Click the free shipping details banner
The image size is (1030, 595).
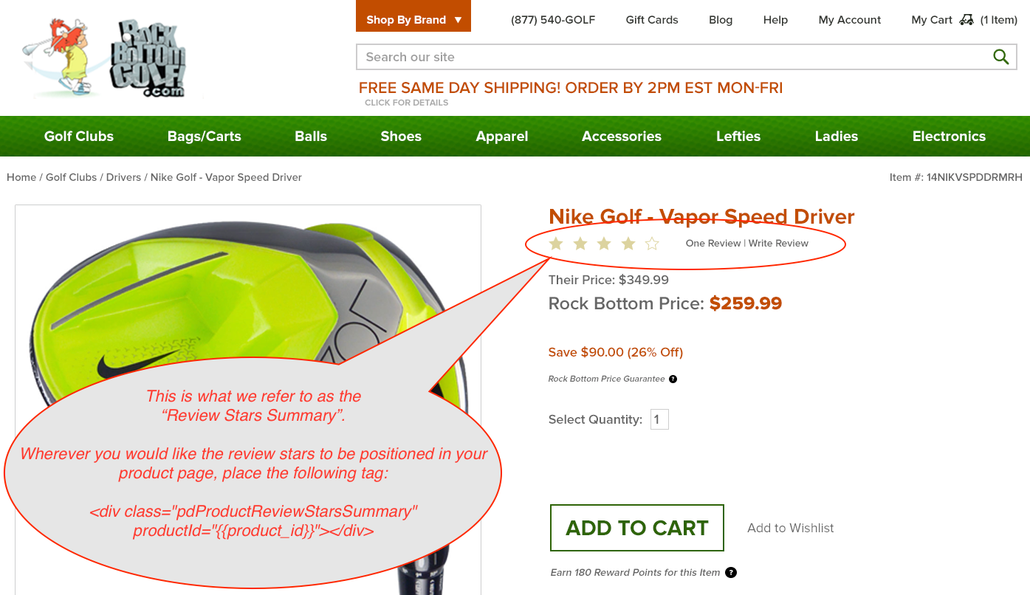coord(571,92)
